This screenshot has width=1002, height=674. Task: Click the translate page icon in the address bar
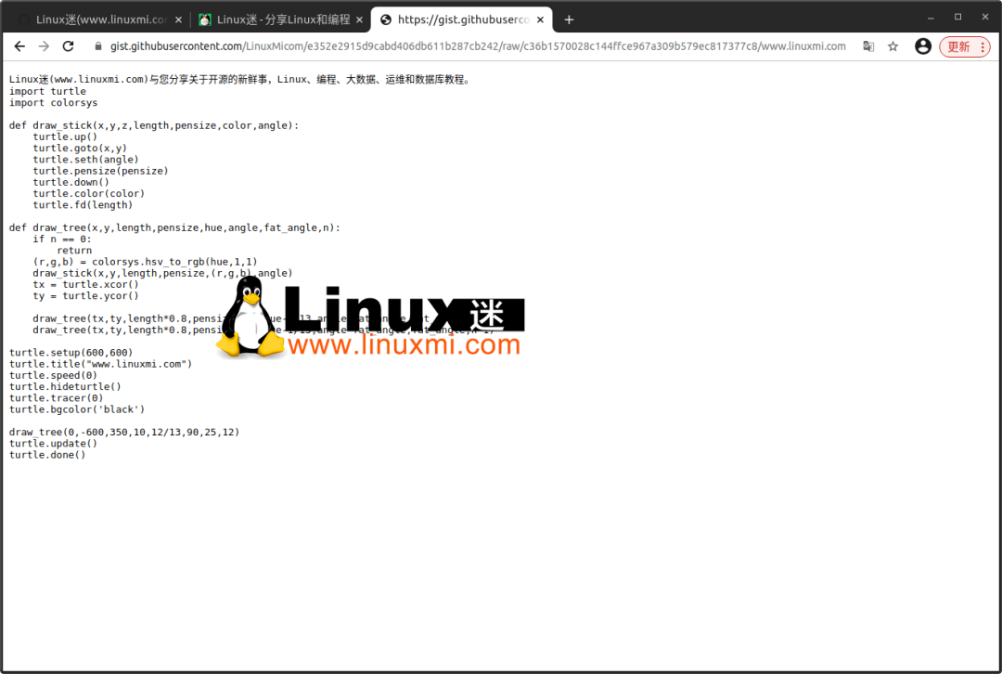click(868, 45)
